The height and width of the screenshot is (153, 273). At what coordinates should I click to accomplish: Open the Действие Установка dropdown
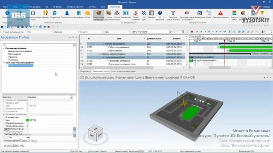pos(71,97)
